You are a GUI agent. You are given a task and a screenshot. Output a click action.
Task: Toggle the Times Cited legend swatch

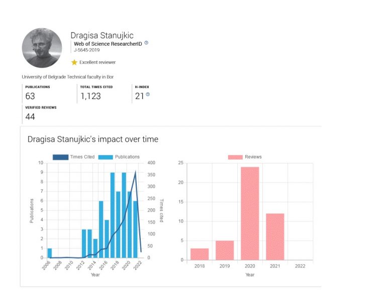click(x=60, y=157)
